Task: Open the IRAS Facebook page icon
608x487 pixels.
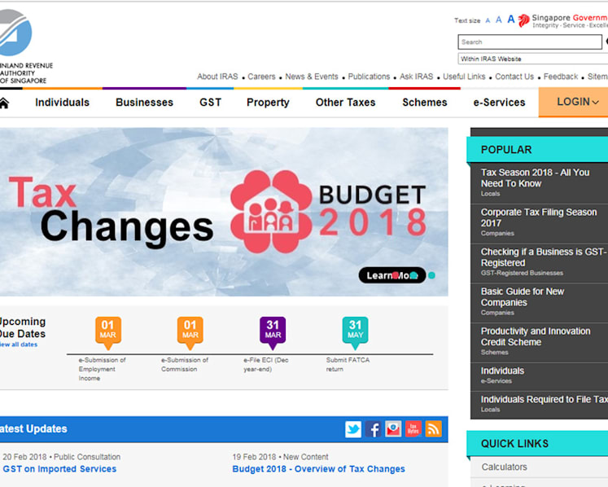Action: coord(373,429)
